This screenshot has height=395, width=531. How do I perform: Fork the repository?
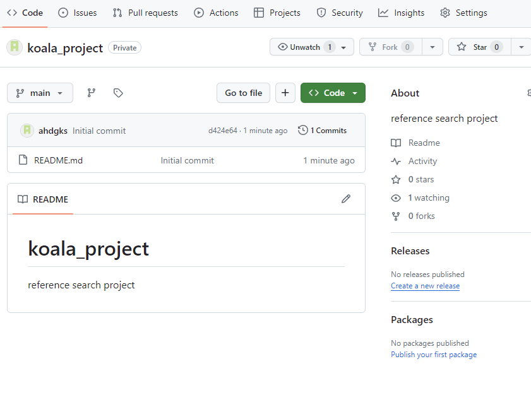point(390,47)
